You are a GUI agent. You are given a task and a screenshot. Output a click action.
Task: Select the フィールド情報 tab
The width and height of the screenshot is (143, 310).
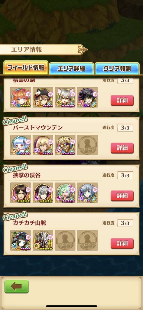(x=26, y=68)
